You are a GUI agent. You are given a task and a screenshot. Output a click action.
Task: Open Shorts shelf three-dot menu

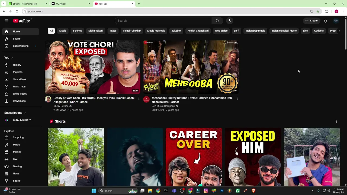click(336, 121)
